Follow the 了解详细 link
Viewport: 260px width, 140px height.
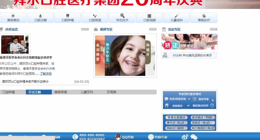click(46, 74)
